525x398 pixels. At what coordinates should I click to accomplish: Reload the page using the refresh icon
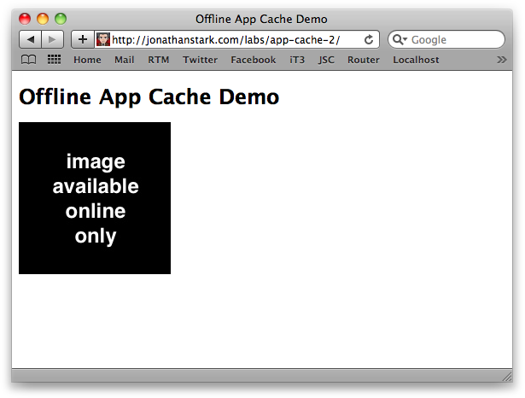pyautogui.click(x=369, y=39)
